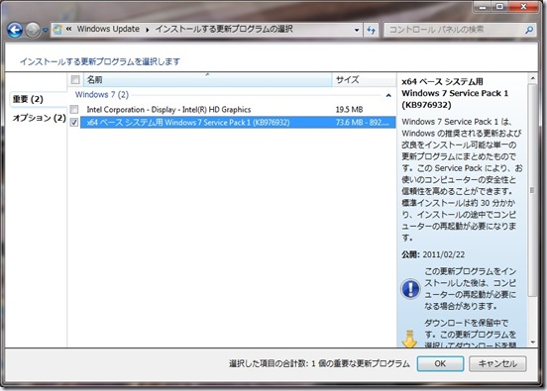Select the 重要 (2) tab

[x=28, y=99]
